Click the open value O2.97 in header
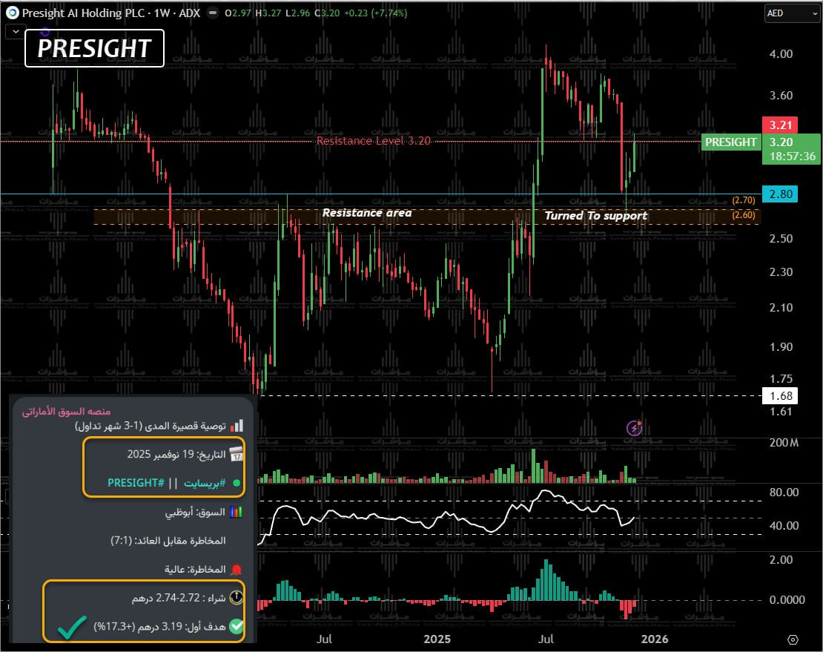823x652 pixels. (x=238, y=13)
